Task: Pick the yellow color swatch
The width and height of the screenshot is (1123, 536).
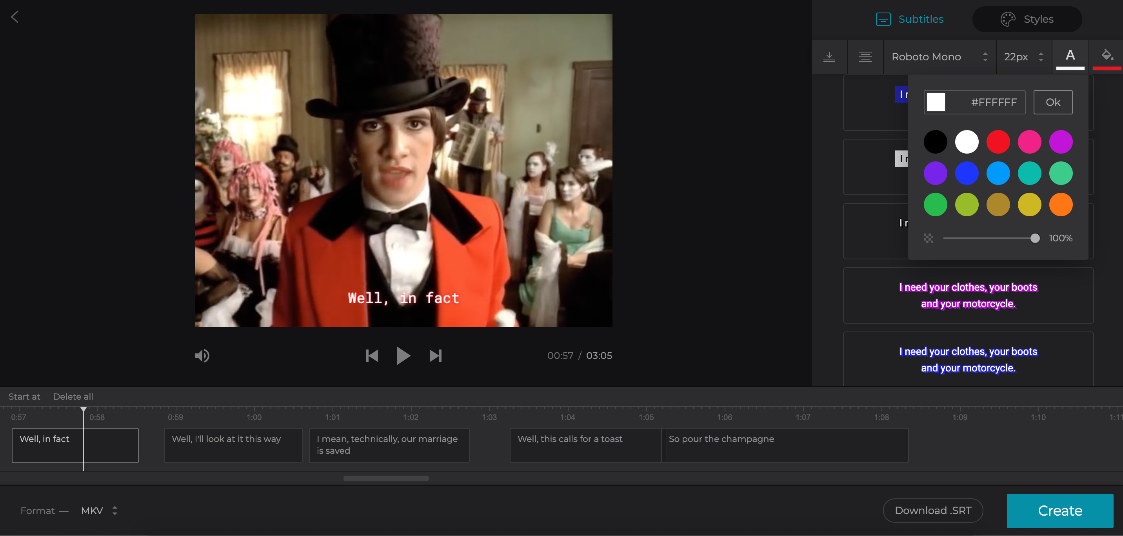Action: click(x=1030, y=205)
